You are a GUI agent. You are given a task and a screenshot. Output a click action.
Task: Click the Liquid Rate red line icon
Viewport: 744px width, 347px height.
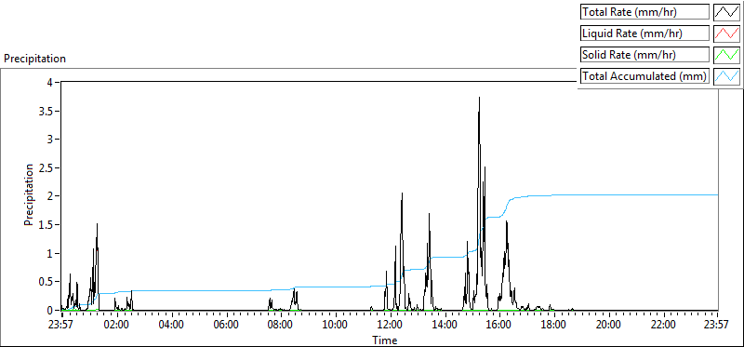(x=726, y=33)
